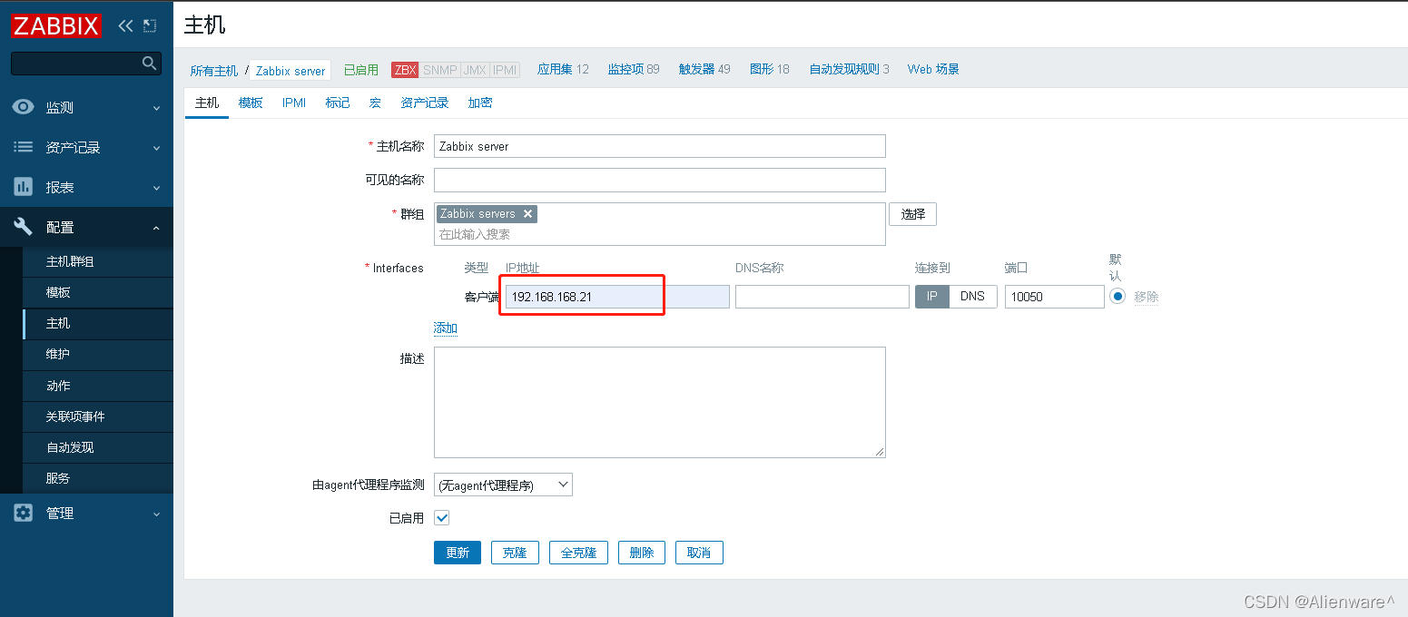Click the 可见的名称 input field
Viewport: 1408px width, 617px height.
[660, 180]
